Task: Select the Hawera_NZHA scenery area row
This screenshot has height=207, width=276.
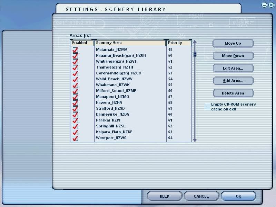Action: pos(109,103)
